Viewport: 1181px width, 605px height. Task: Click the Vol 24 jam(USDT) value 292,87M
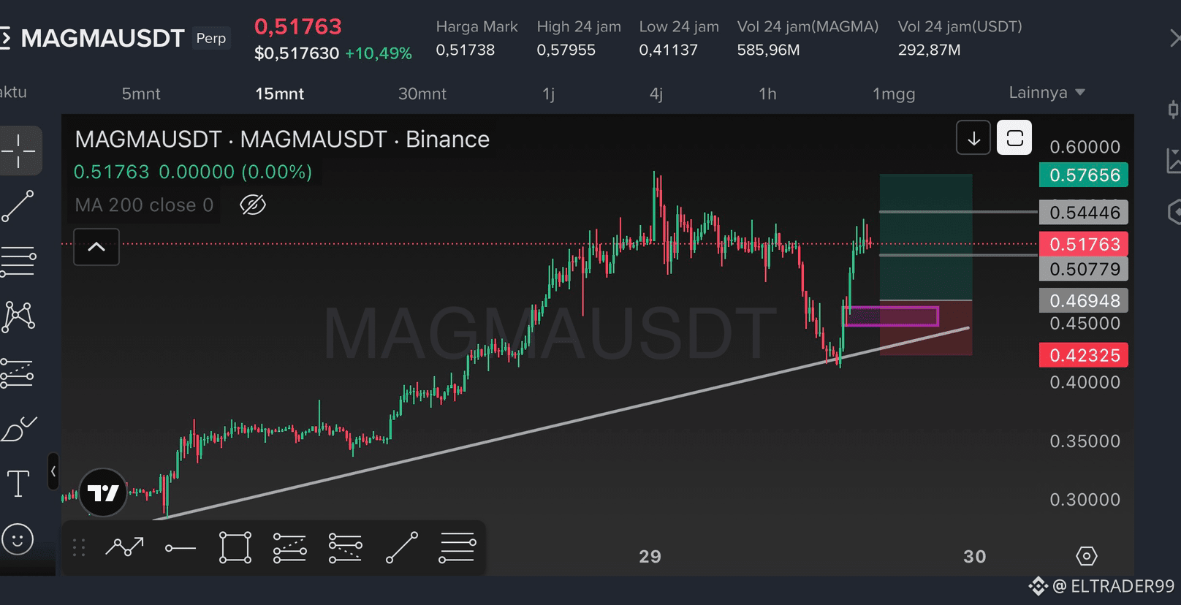[929, 50]
